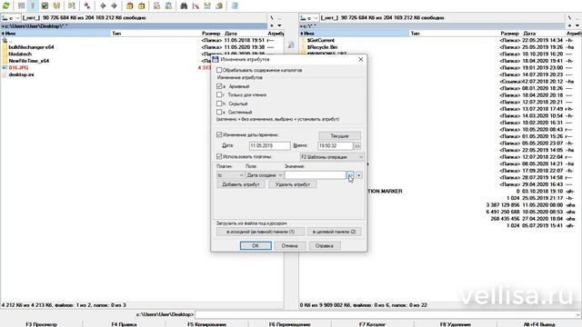Toggle process directory contents checkbox

click(x=219, y=70)
